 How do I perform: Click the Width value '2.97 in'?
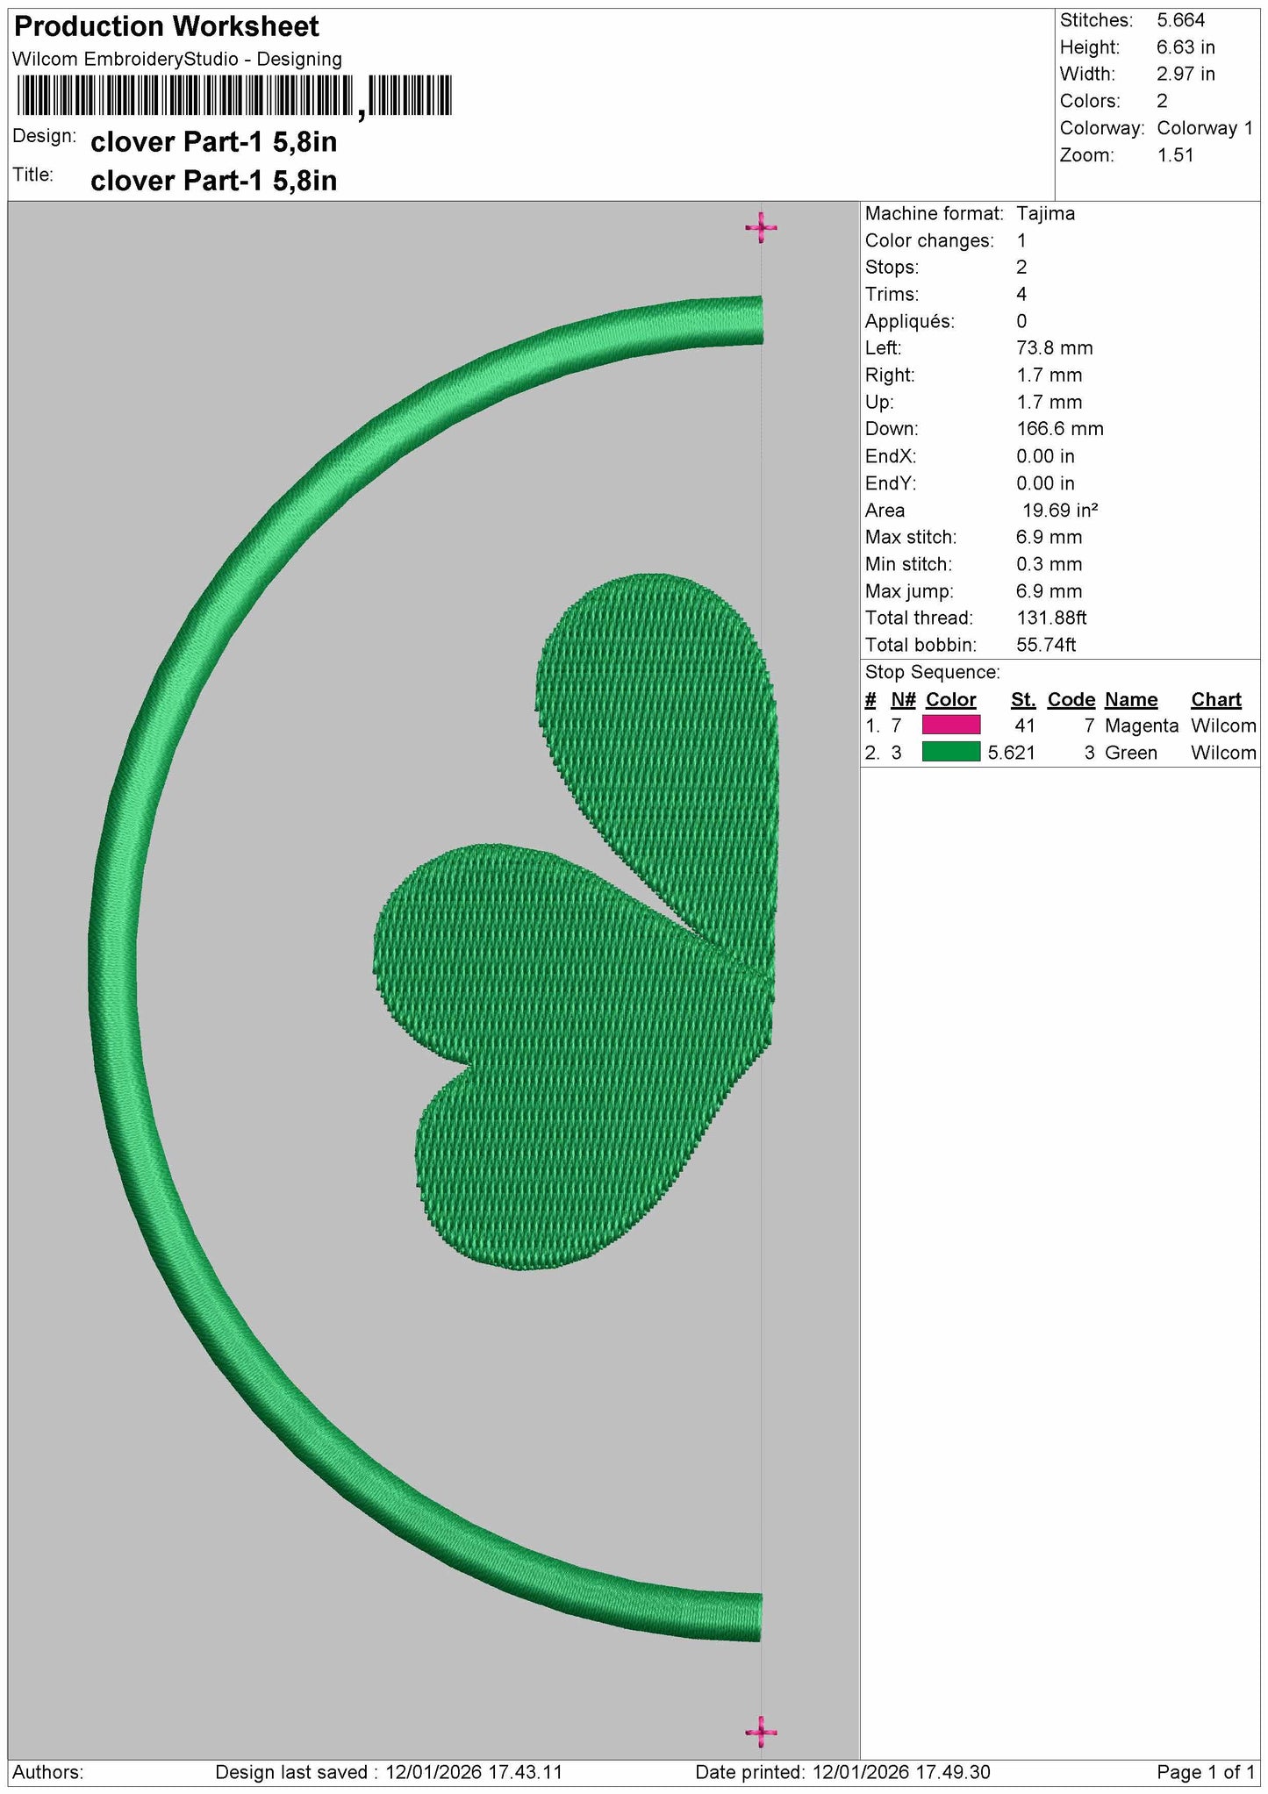tap(1186, 75)
